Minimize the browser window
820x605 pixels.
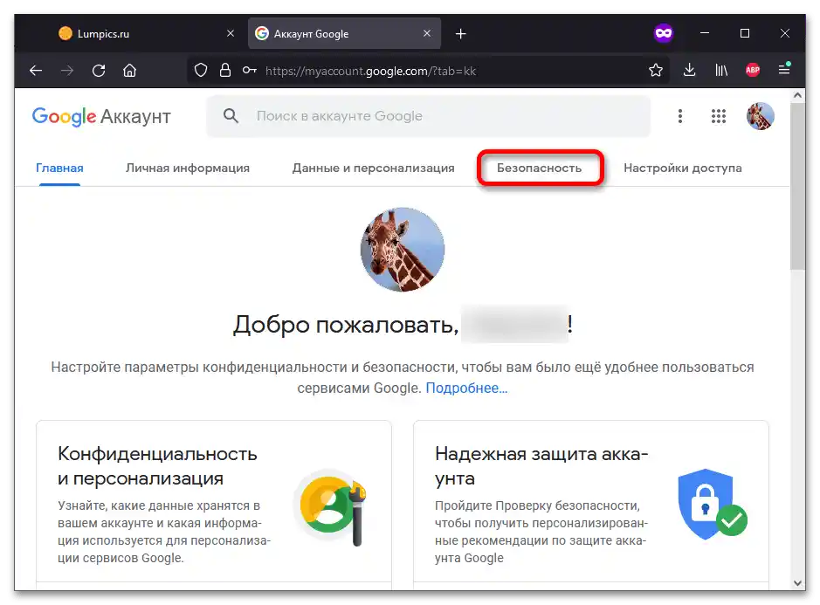tap(705, 33)
